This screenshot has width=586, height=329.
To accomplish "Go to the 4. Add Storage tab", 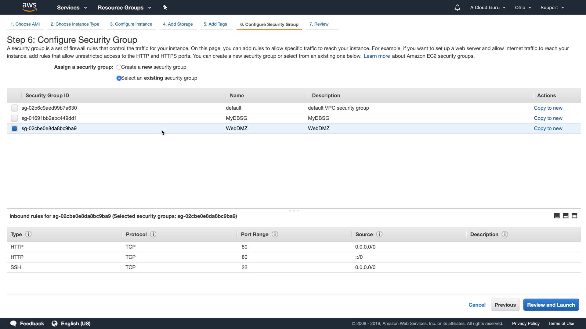I will point(178,24).
